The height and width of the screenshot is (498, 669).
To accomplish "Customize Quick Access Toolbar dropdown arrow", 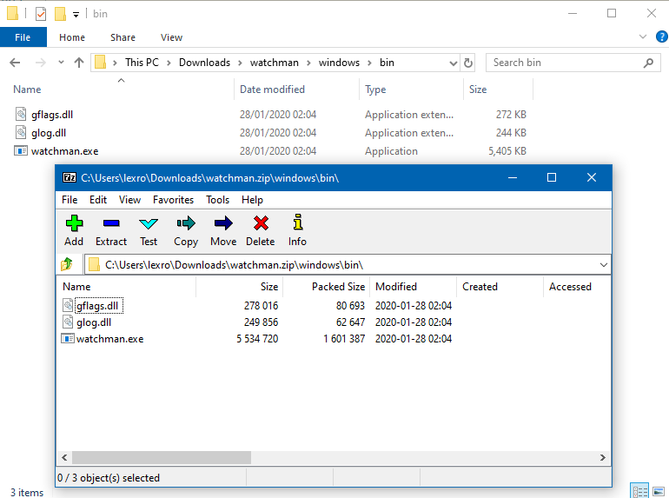I will 76,15.
